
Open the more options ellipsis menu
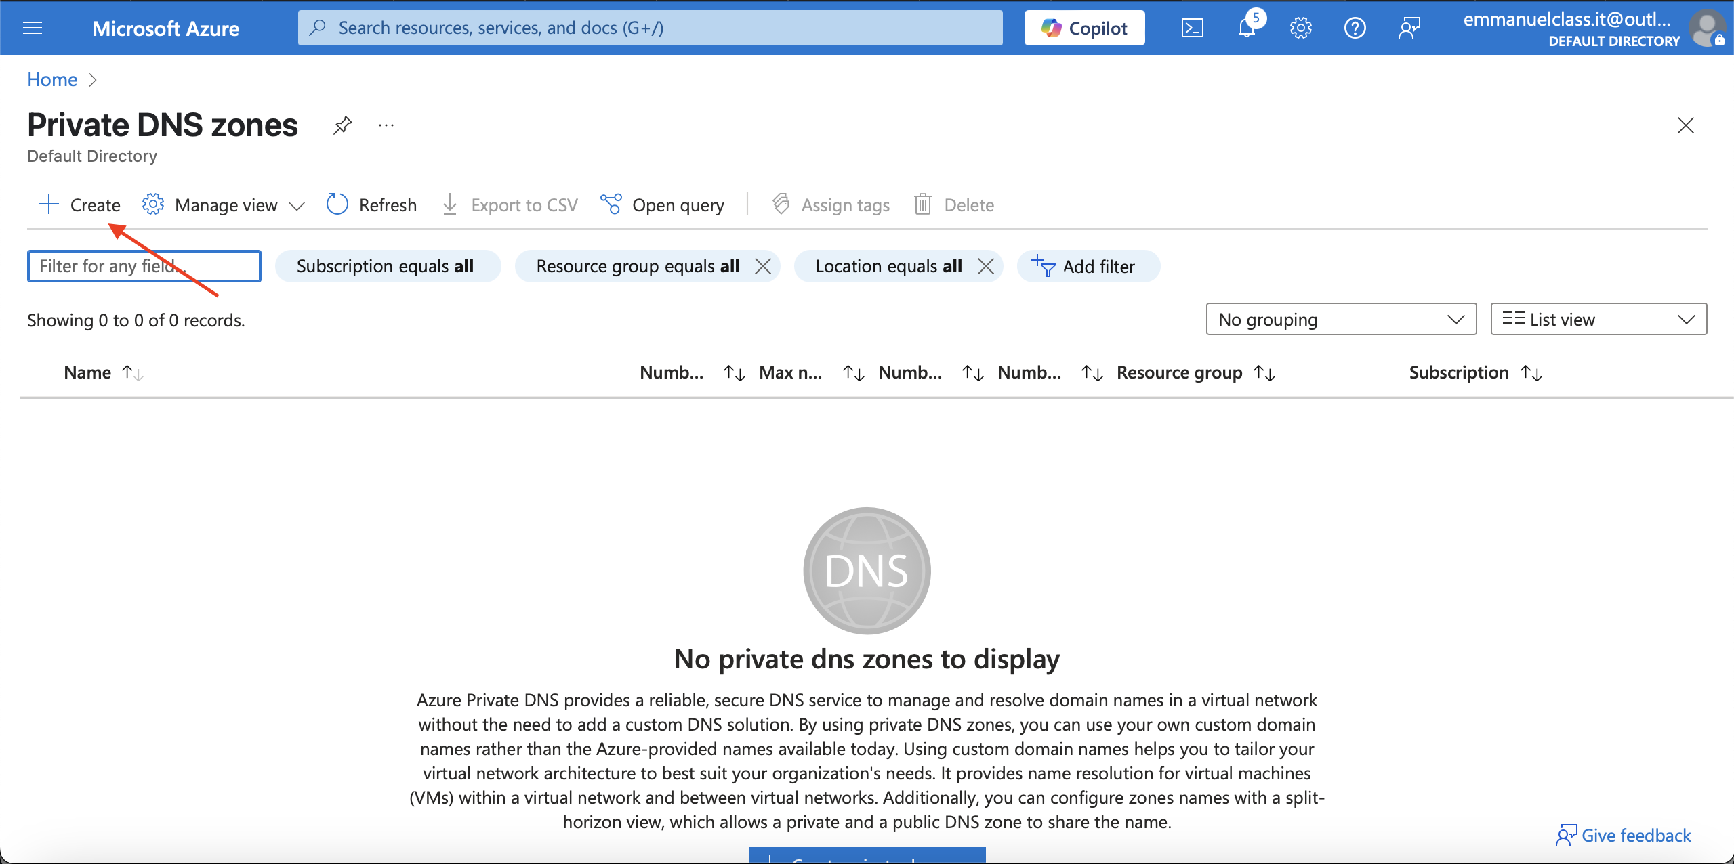tap(386, 125)
